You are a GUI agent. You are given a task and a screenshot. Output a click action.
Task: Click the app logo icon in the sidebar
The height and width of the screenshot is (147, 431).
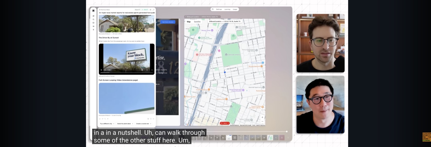[x=93, y=11]
